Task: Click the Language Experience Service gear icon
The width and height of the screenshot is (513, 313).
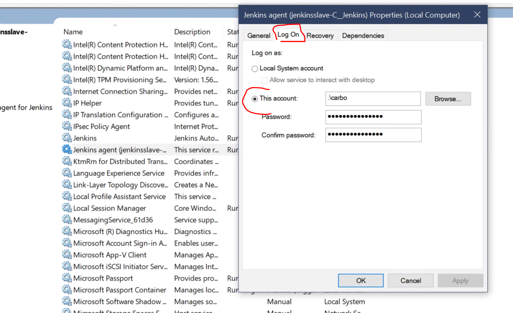Action: tap(67, 173)
